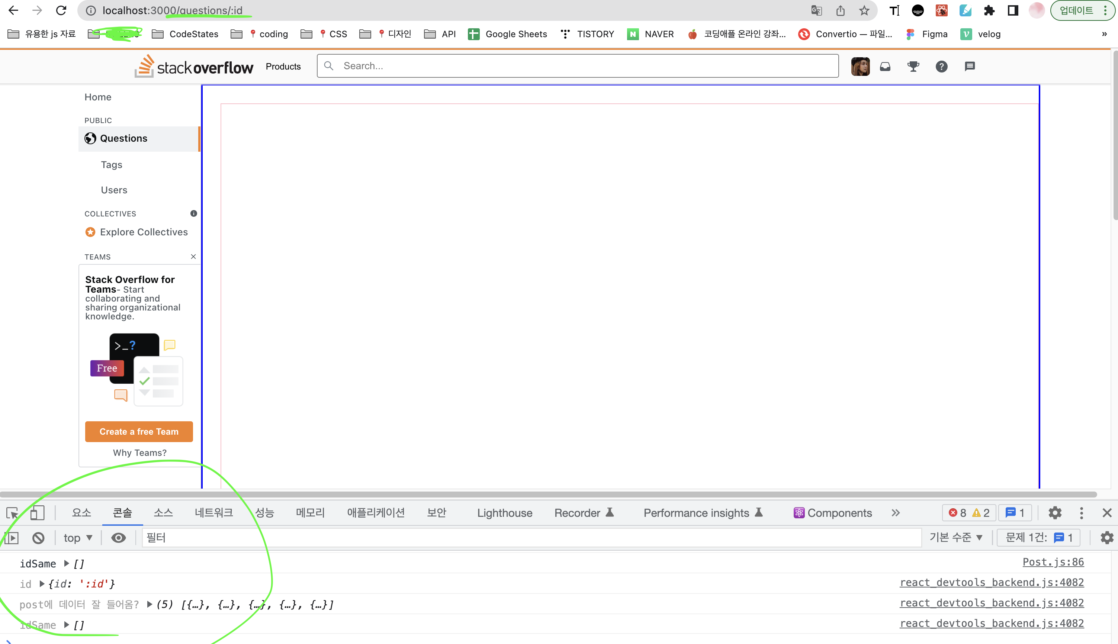Click the Why Teams? link
The width and height of the screenshot is (1118, 644).
pos(140,453)
